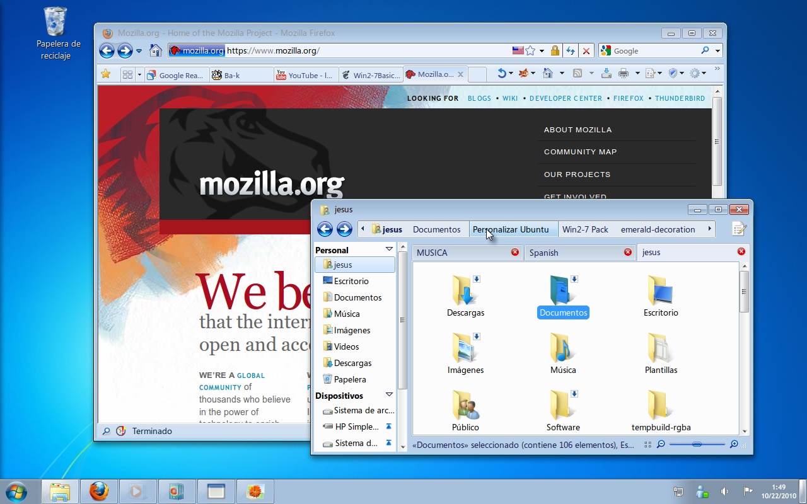This screenshot has width=807, height=504.
Task: Open Firefox from the taskbar
Action: pos(98,491)
